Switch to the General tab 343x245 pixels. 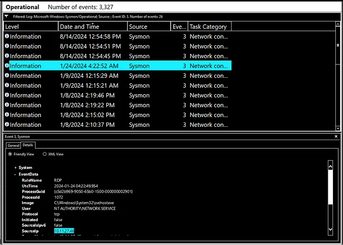point(13,145)
